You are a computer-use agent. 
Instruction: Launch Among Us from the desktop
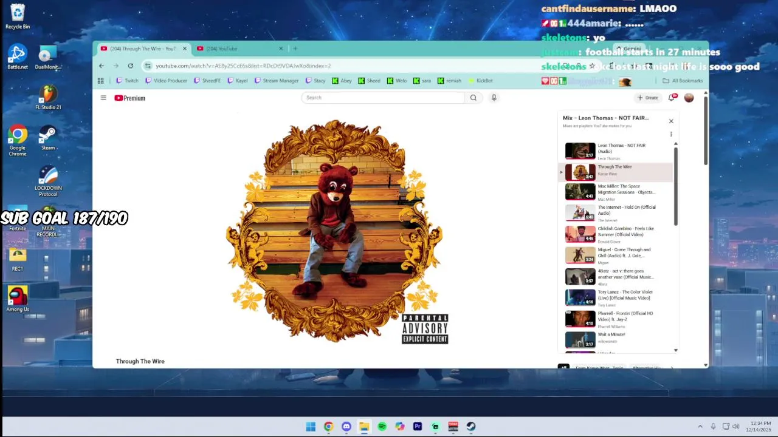(18, 299)
